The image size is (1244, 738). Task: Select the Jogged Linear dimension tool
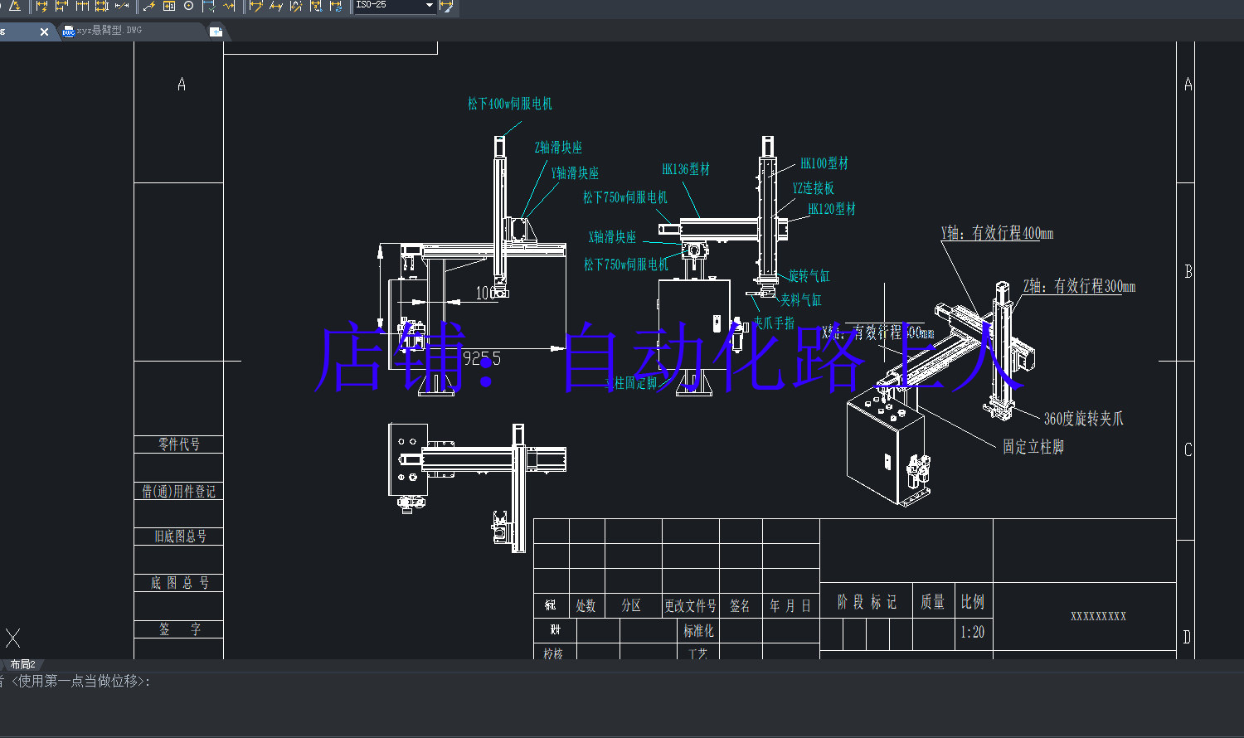tap(230, 6)
